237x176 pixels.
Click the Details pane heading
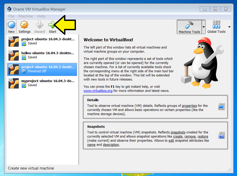(93, 100)
